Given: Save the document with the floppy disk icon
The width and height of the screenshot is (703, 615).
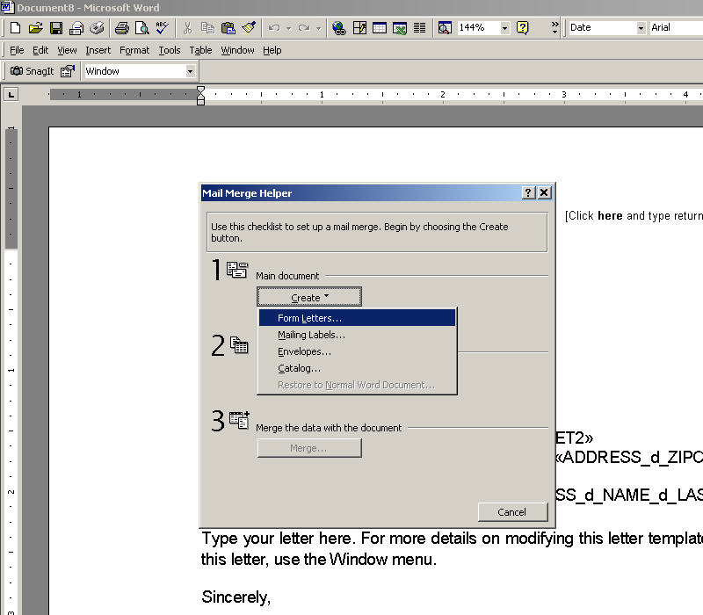Looking at the screenshot, I should tap(56, 28).
